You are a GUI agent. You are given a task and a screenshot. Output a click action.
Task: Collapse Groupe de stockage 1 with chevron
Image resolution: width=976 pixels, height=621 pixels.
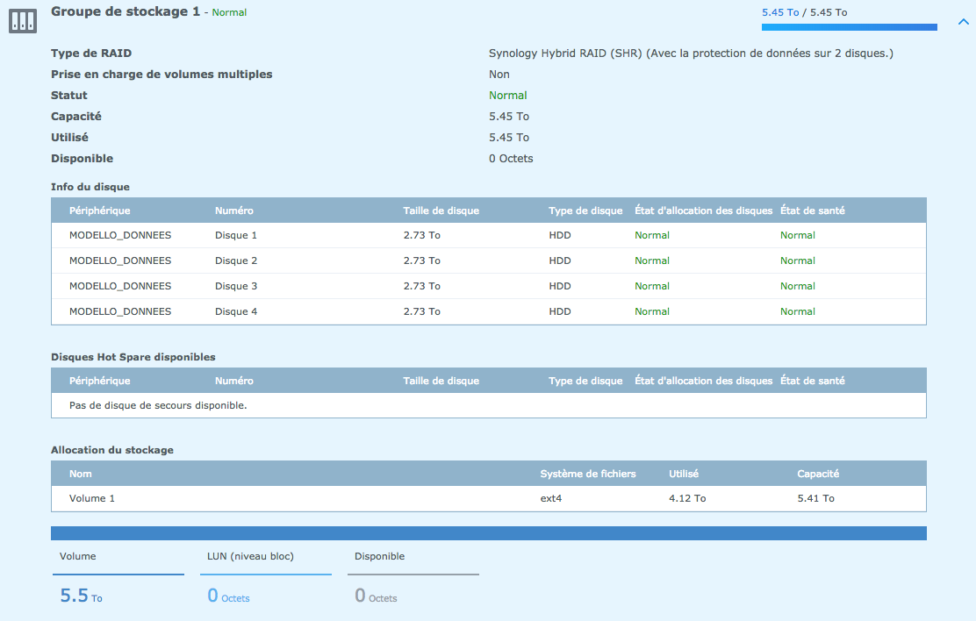(x=963, y=22)
